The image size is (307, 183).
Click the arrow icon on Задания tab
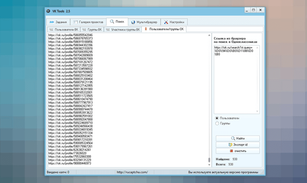tap(52, 22)
